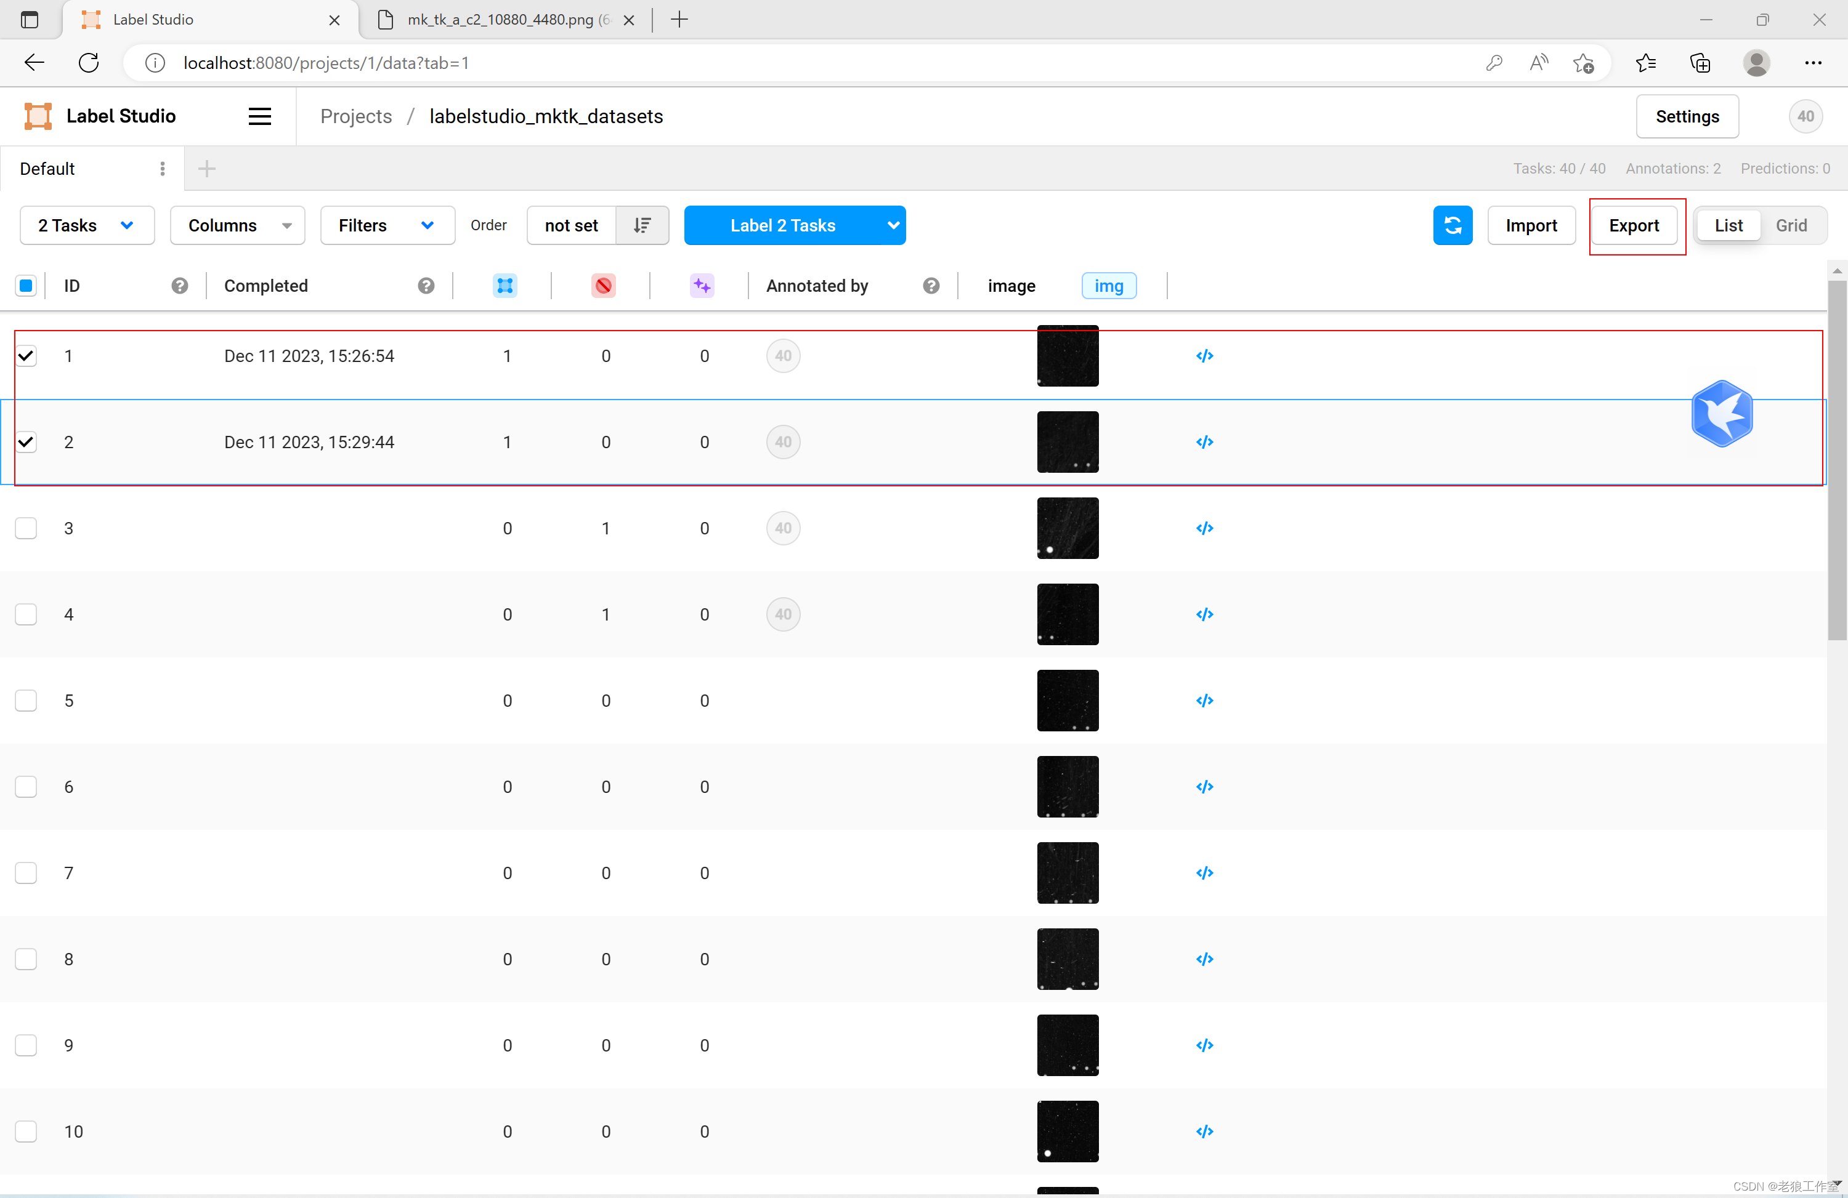
Task: Switch to Grid view
Action: pyautogui.click(x=1791, y=225)
